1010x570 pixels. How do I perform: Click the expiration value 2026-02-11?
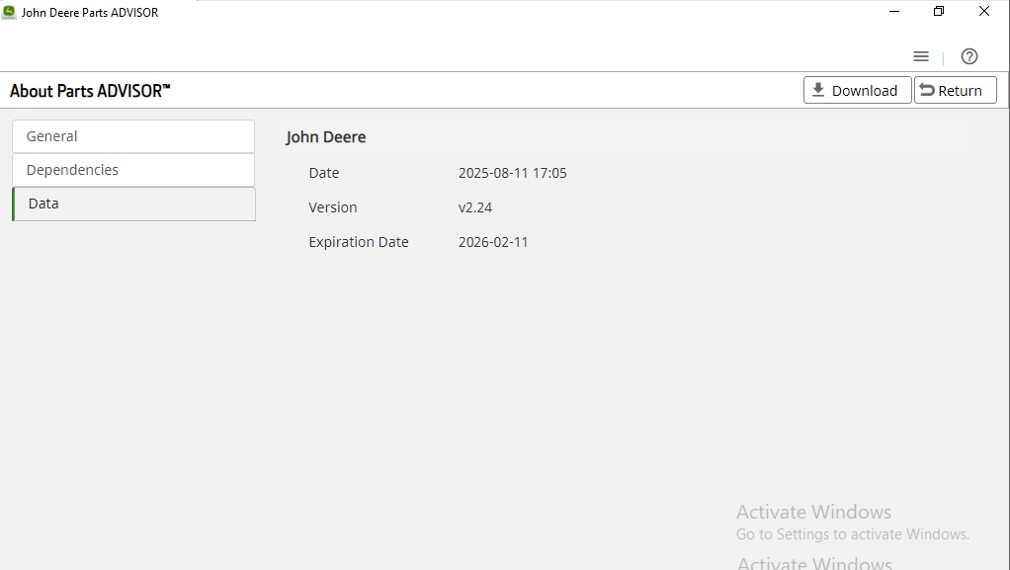[493, 242]
